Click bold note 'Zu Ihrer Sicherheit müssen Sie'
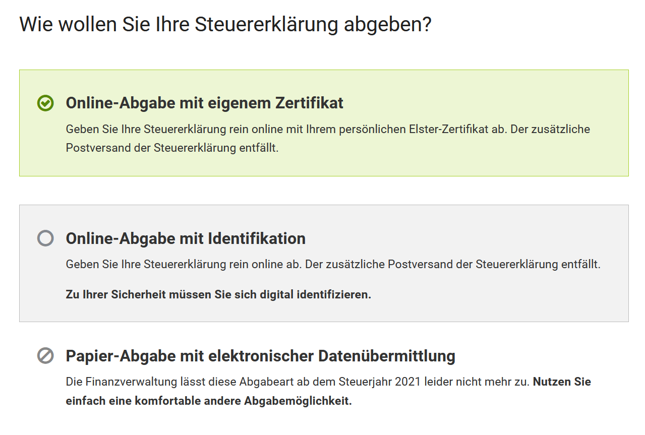 (x=218, y=294)
